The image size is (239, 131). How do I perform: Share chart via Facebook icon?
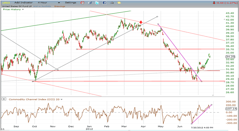coord(104,3)
